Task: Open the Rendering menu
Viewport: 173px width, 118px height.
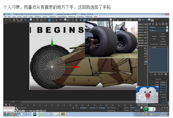Action: pos(72,17)
